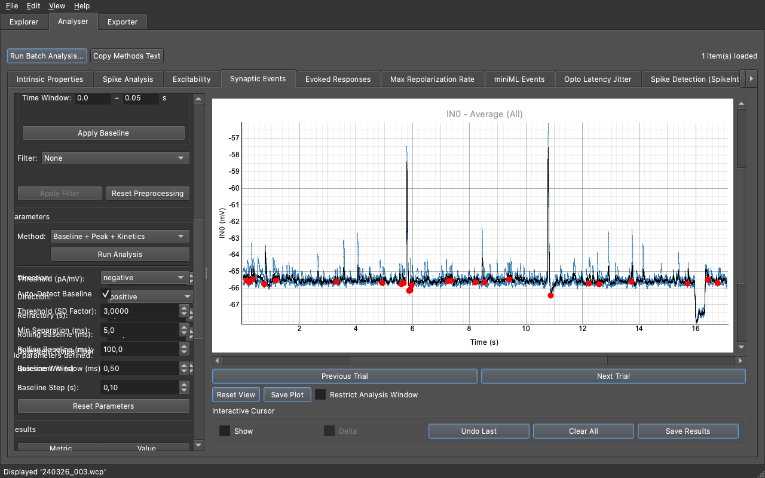Decrease the Rolling Baseline value
765x478 pixels.
click(x=184, y=353)
